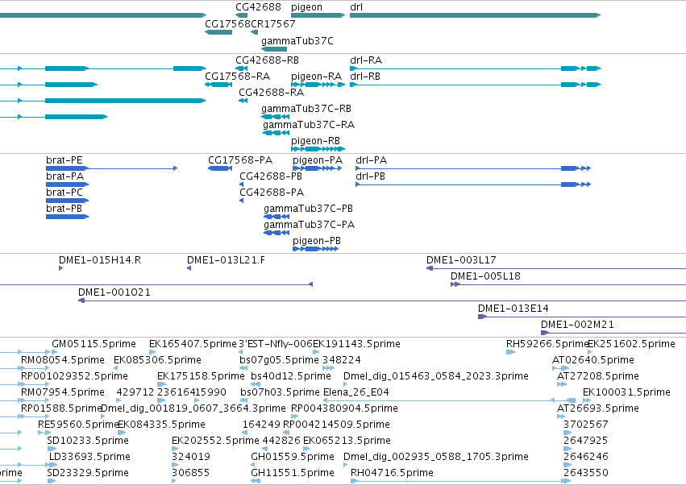The height and width of the screenshot is (485, 686).
Task: Click protein drl-PB
Action: pos(370,176)
